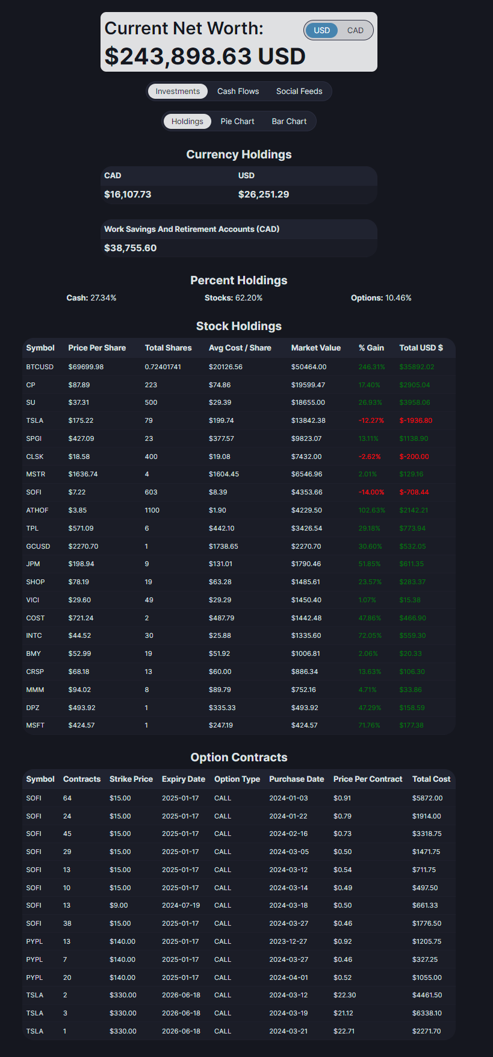Image resolution: width=493 pixels, height=1057 pixels.
Task: Open the Investments tab
Action: click(x=178, y=91)
